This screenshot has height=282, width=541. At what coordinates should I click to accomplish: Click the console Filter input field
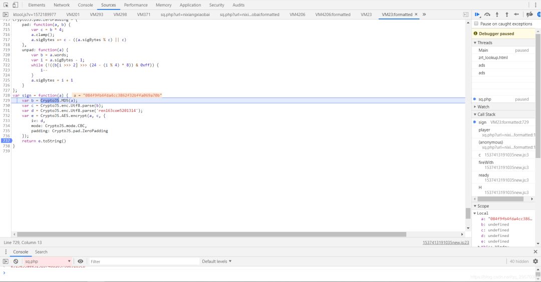(x=143, y=261)
